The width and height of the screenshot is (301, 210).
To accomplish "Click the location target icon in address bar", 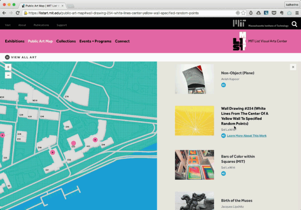I will 238,13.
